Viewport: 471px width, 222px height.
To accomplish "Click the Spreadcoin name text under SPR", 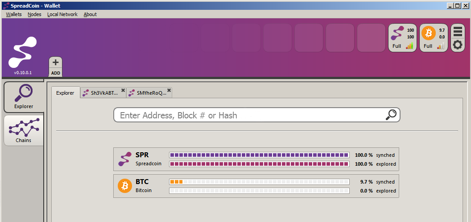I will [x=149, y=163].
